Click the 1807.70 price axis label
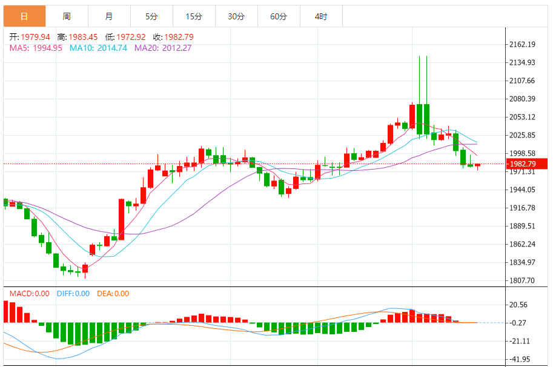 pos(522,280)
